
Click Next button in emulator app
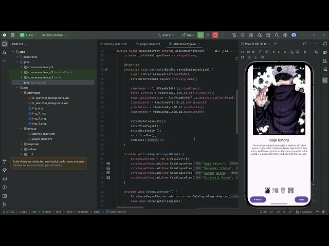tap(301, 199)
